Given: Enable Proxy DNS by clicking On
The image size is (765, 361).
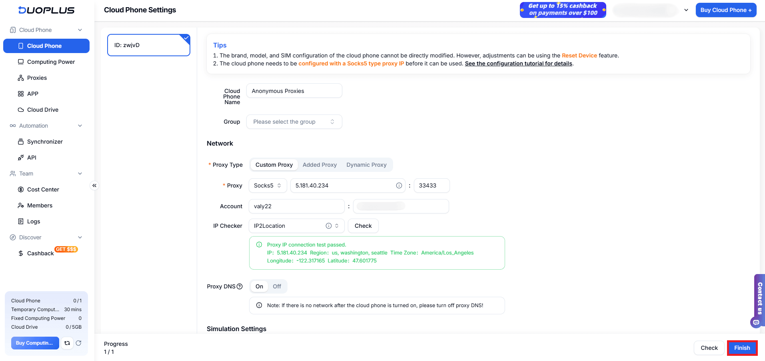Looking at the screenshot, I should coord(259,286).
